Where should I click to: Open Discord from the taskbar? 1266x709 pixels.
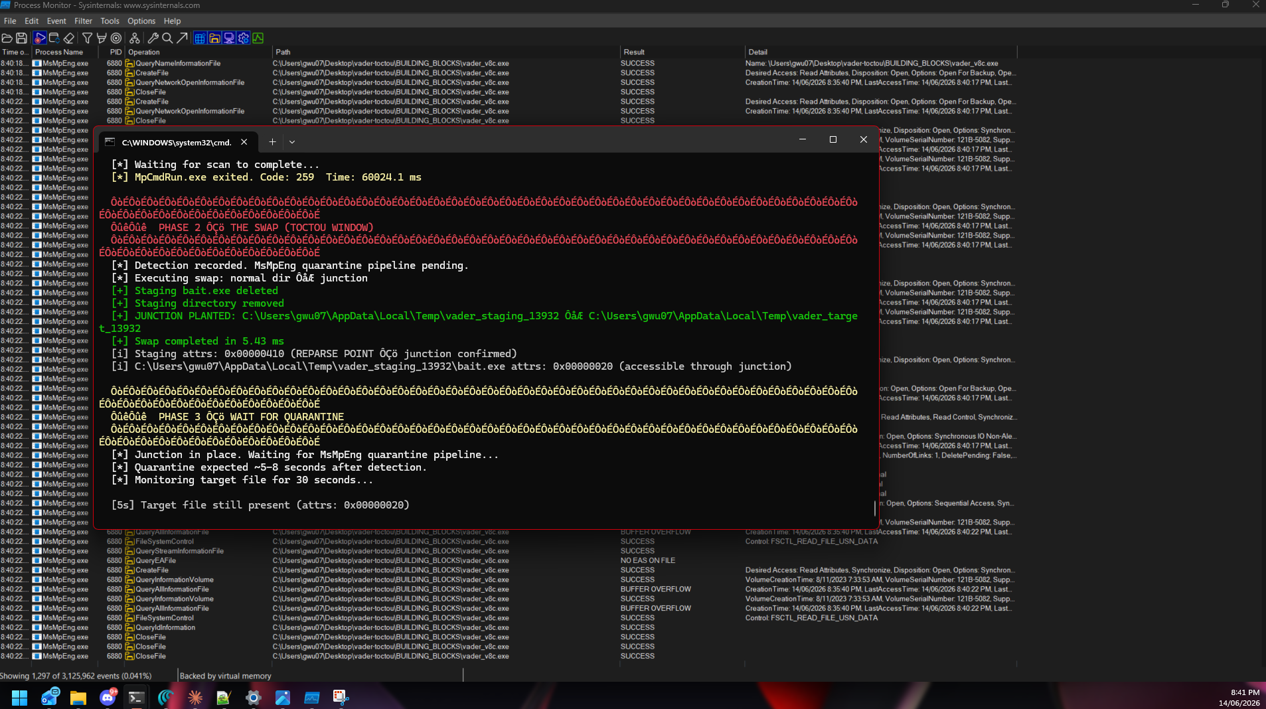(108, 697)
